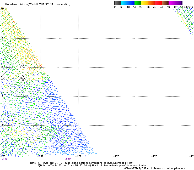Click latitude label 4 on left axis
Image resolution: width=194 pixels, height=170 pixels.
(x=2, y=95)
